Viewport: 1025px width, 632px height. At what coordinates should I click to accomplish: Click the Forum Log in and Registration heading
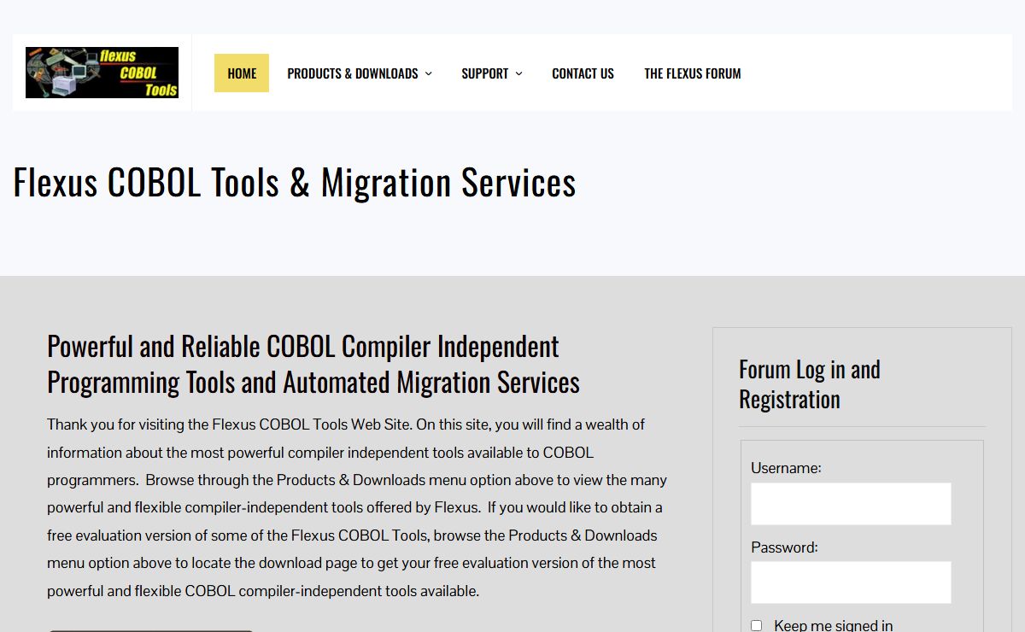pyautogui.click(x=810, y=384)
